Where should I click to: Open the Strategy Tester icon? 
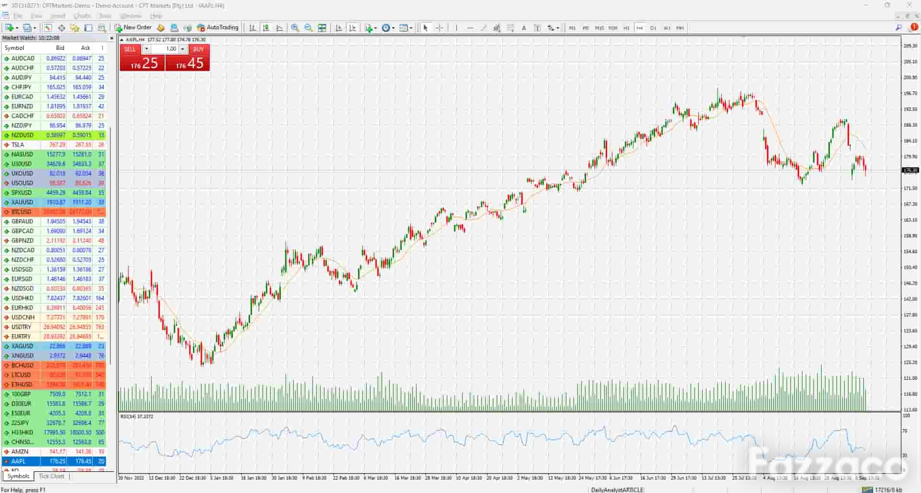point(102,28)
